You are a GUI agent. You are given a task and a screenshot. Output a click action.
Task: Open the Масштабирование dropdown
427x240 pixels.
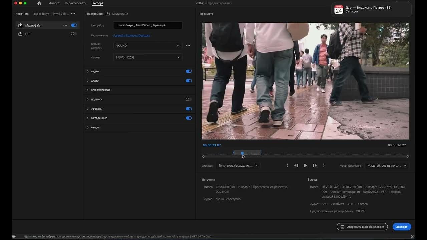[x=387, y=166]
